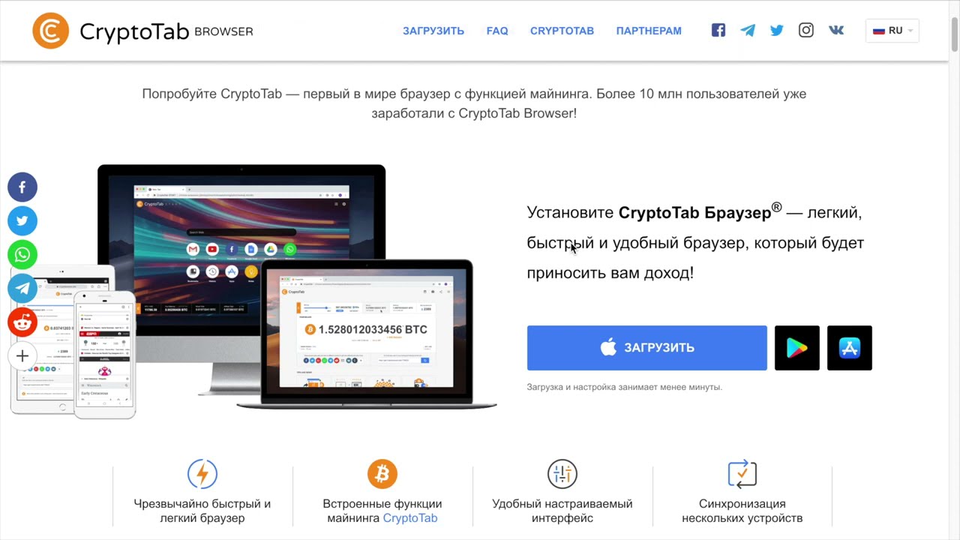
Task: Open the RU language dropdown
Action: point(892,31)
